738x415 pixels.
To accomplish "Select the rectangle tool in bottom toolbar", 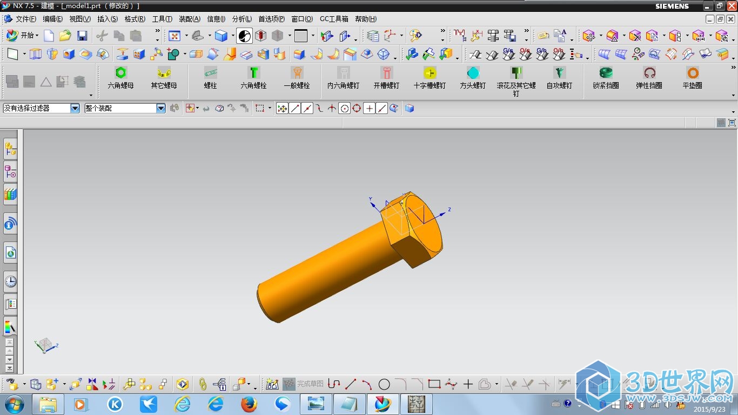I will pos(434,384).
